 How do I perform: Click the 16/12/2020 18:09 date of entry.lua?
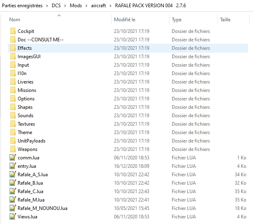(132, 166)
